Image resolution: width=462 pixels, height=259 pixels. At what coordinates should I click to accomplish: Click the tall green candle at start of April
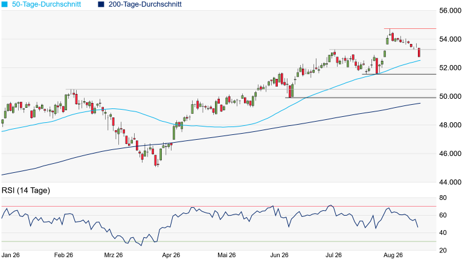tap(174, 132)
